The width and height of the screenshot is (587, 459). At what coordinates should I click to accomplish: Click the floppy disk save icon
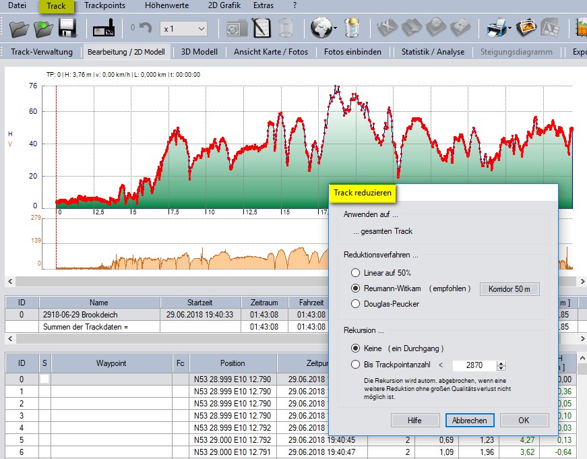67,28
